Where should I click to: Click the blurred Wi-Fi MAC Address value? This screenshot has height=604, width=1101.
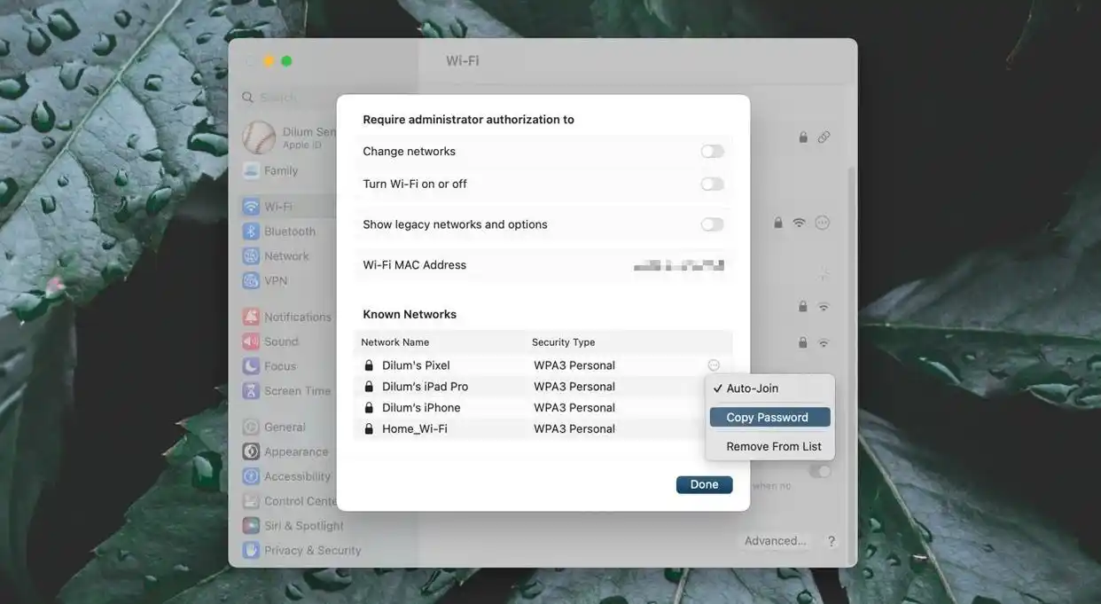point(679,265)
